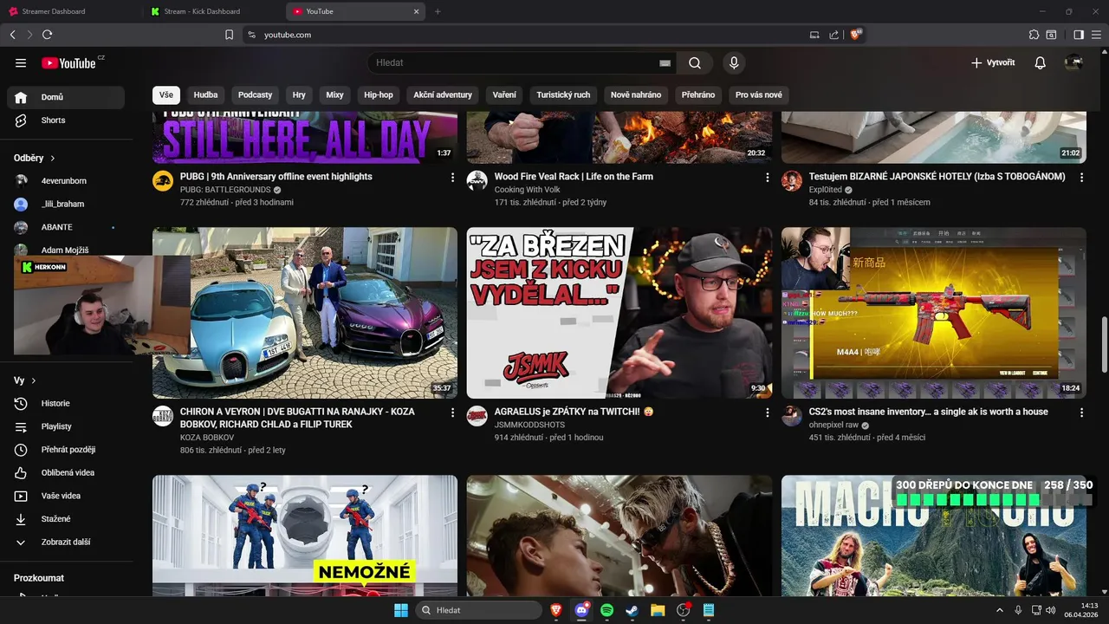
Task: Open Spotify from the taskbar
Action: pyautogui.click(x=606, y=610)
